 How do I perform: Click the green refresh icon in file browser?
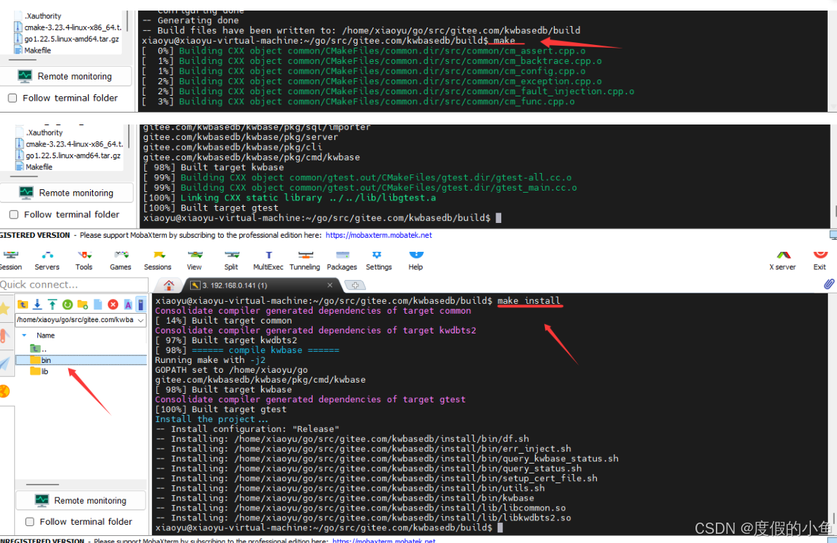(x=68, y=305)
